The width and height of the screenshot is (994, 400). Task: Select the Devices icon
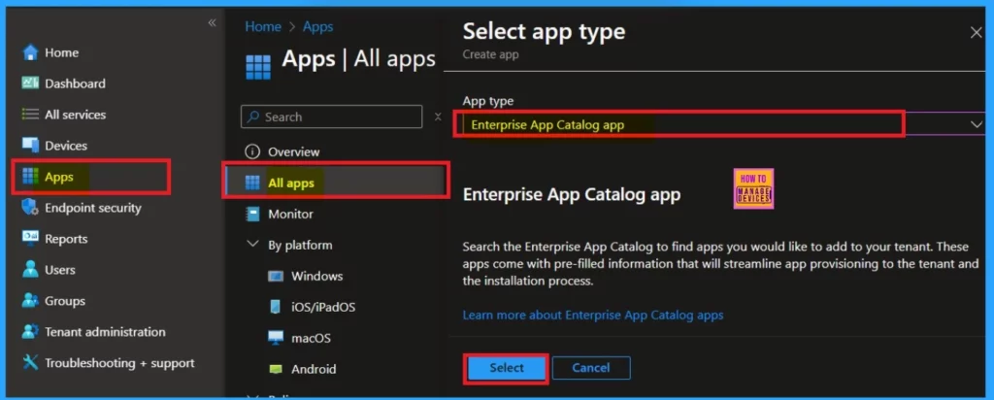(x=30, y=146)
